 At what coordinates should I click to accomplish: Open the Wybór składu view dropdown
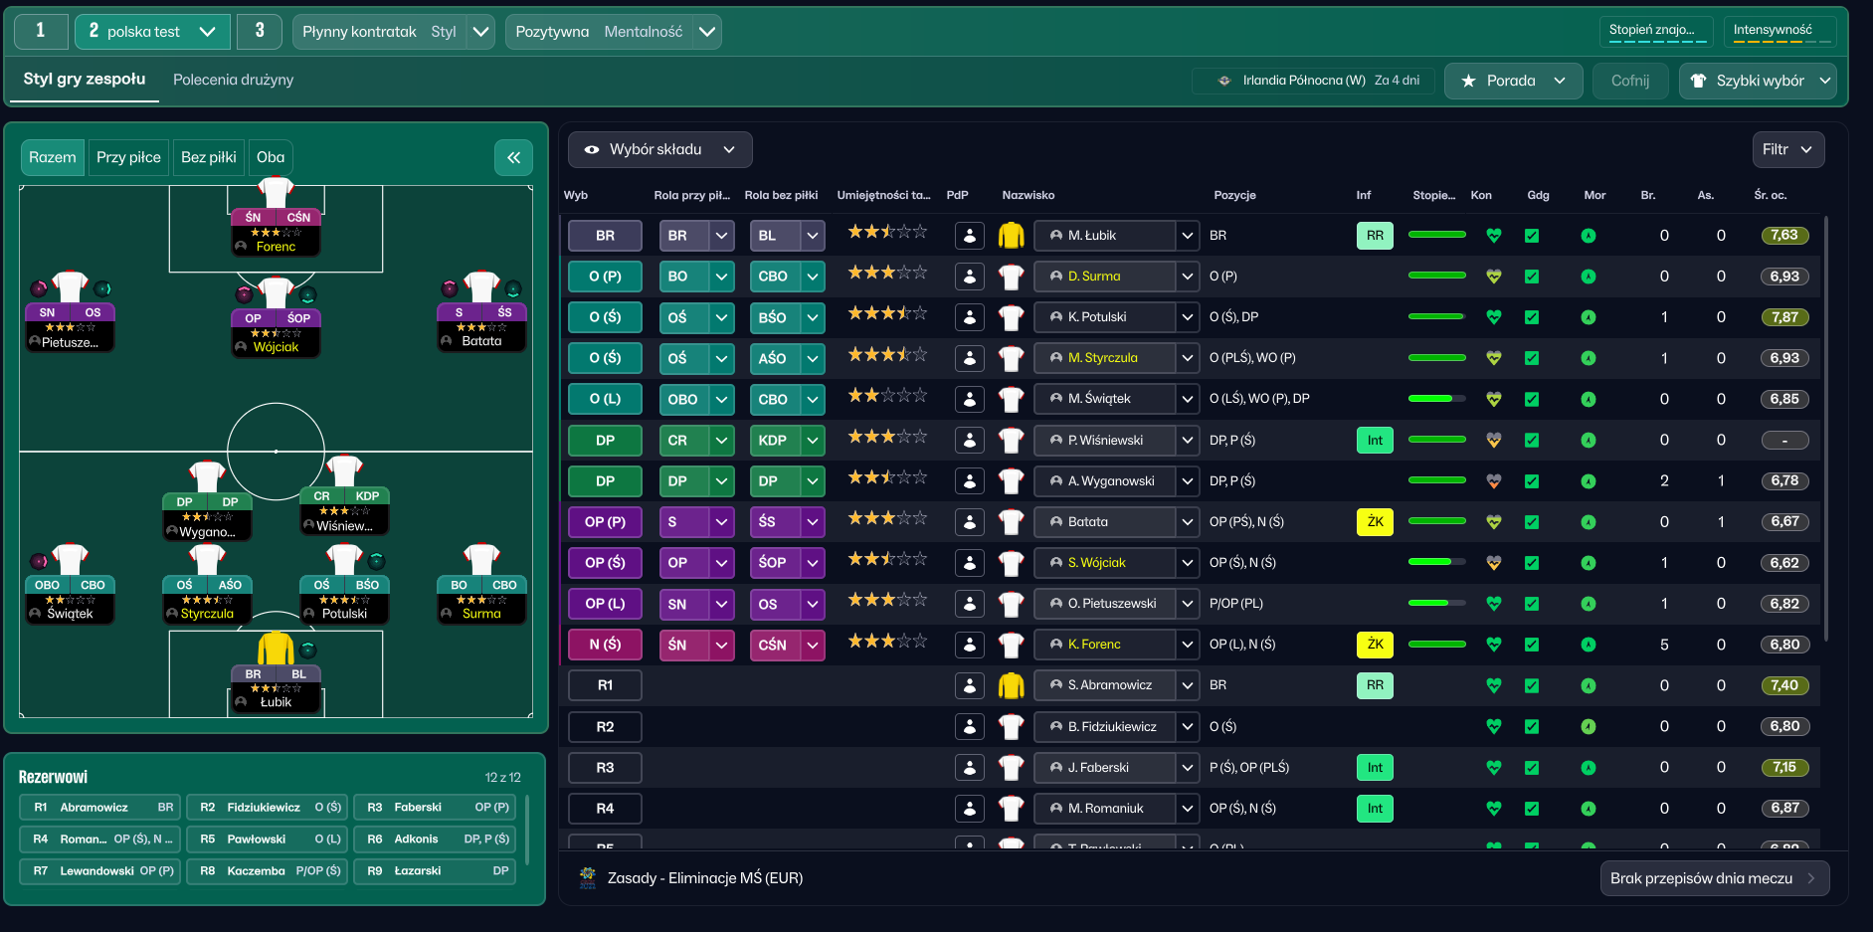tap(659, 150)
